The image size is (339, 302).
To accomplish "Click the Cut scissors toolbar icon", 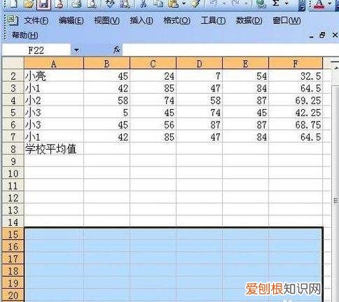I will (x=144, y=4).
